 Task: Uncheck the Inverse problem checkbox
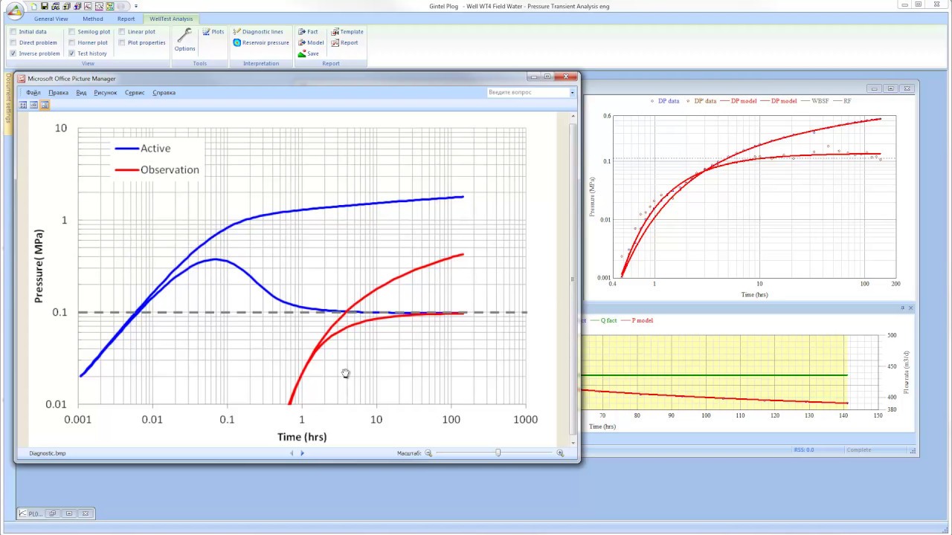tap(13, 53)
